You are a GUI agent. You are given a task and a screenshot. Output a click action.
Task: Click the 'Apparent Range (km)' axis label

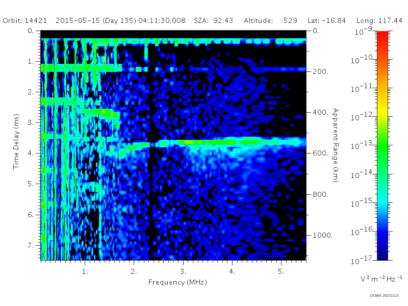(336, 145)
